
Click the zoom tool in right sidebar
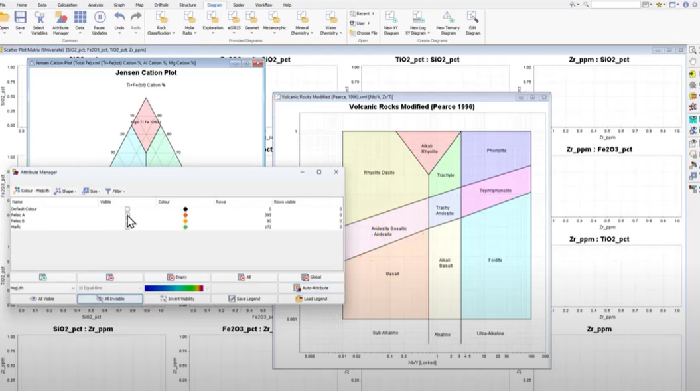click(x=693, y=50)
